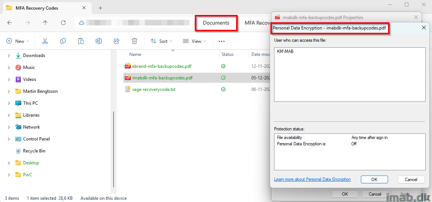Click the Copy icon in toolbar
Viewport: 432px width, 202px height.
coord(63,41)
